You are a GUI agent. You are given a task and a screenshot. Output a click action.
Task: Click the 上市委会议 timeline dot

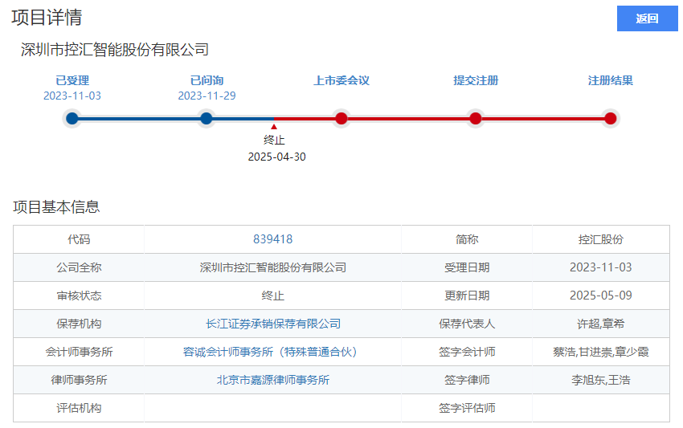(x=341, y=118)
